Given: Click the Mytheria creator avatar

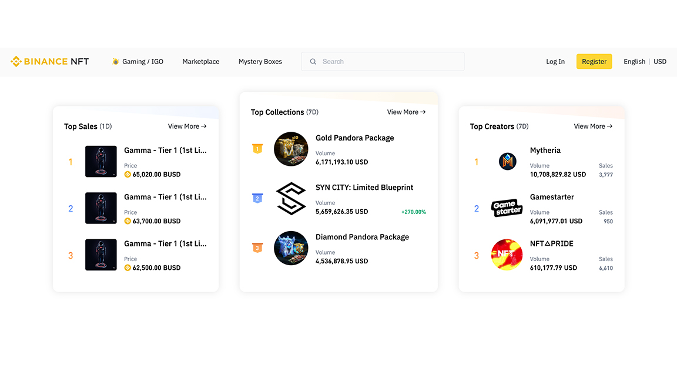Looking at the screenshot, I should tap(507, 161).
